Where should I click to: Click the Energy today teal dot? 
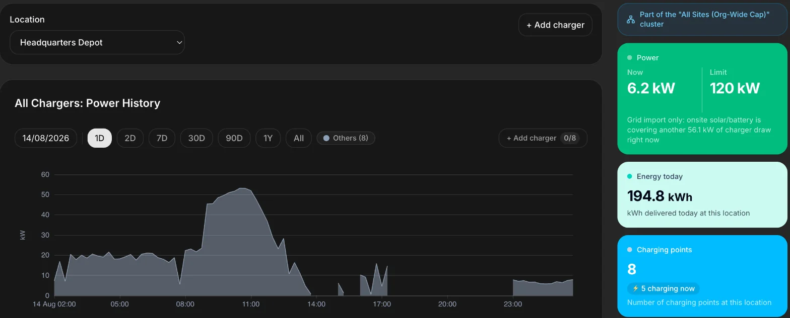tap(630, 176)
